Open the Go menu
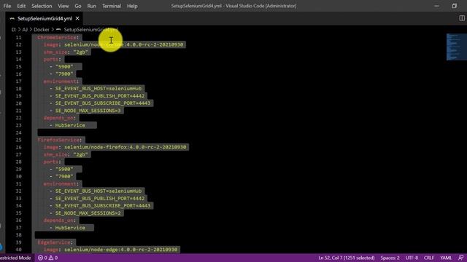 click(x=78, y=6)
